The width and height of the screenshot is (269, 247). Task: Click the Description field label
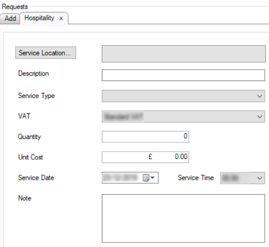tap(33, 74)
